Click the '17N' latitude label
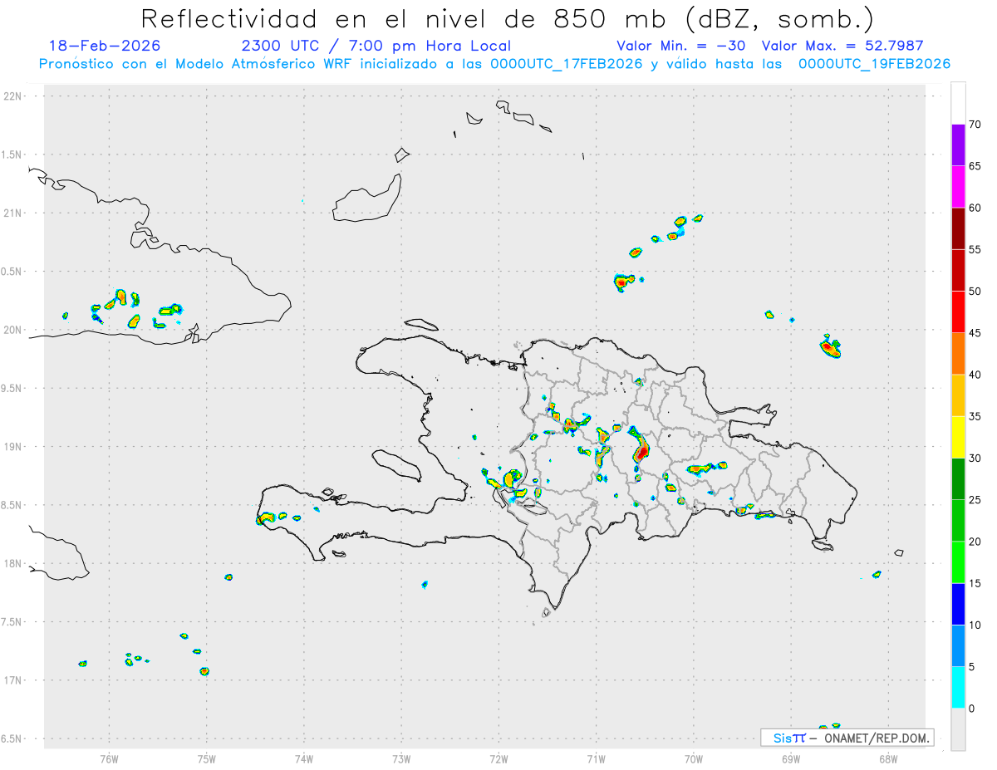997x770 pixels. click(13, 680)
